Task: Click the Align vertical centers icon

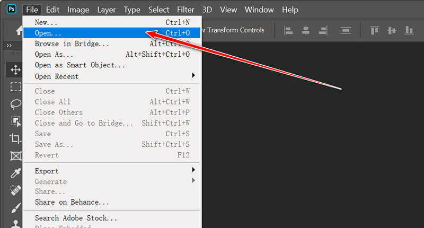Action: (x=392, y=30)
